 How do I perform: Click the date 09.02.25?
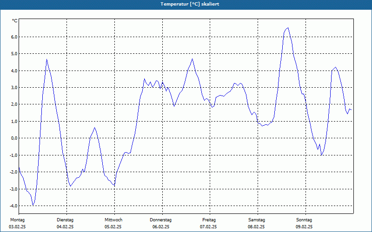tap(304, 227)
